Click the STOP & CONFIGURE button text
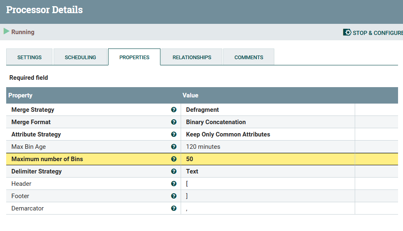 [x=377, y=33]
